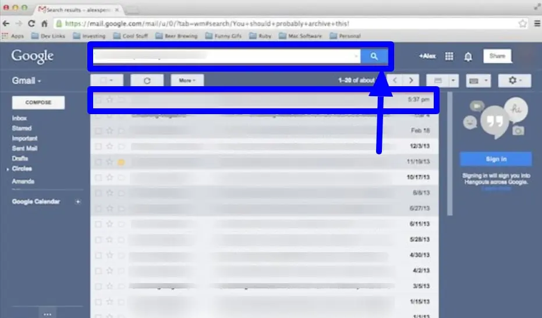The width and height of the screenshot is (542, 318).
Task: Tick the checkbox for 4/30/13 email
Action: coord(98,255)
